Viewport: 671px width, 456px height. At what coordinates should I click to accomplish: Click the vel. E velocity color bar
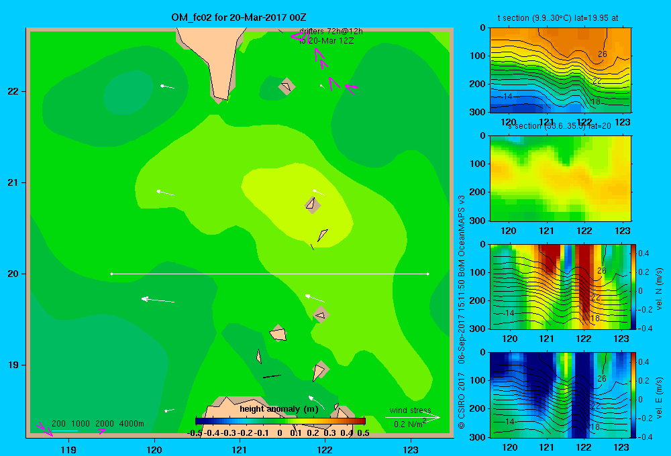633,394
